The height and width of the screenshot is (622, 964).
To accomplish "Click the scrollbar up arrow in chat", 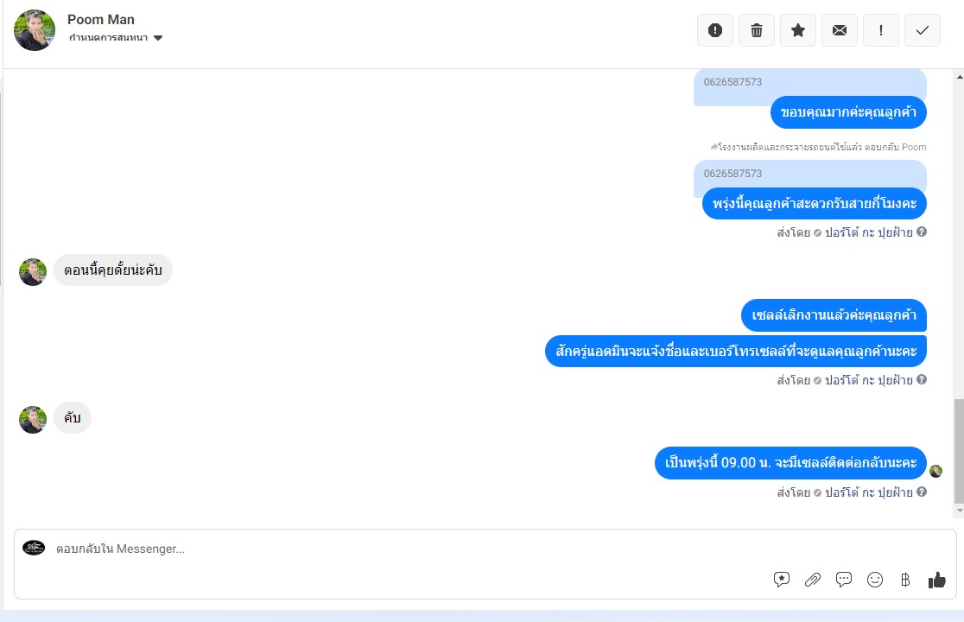I will (959, 77).
